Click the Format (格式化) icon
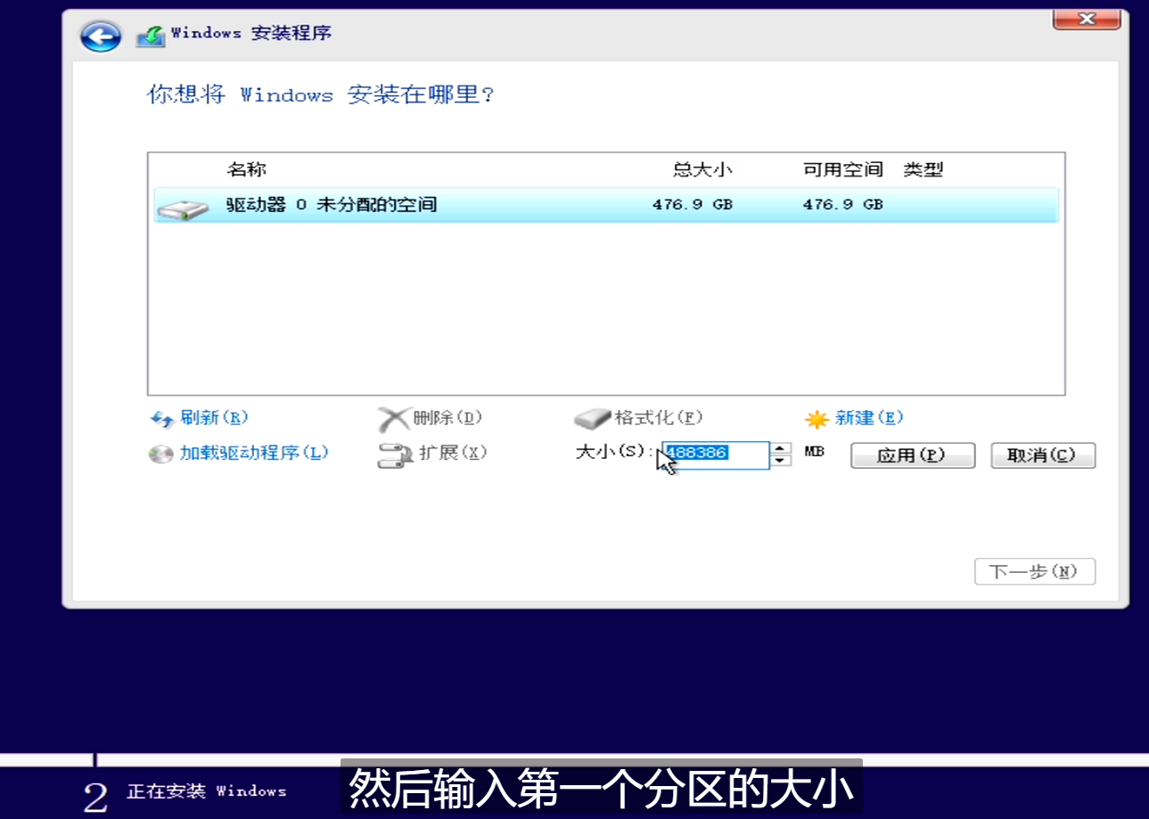Screen dimensions: 1149x819 click(591, 416)
